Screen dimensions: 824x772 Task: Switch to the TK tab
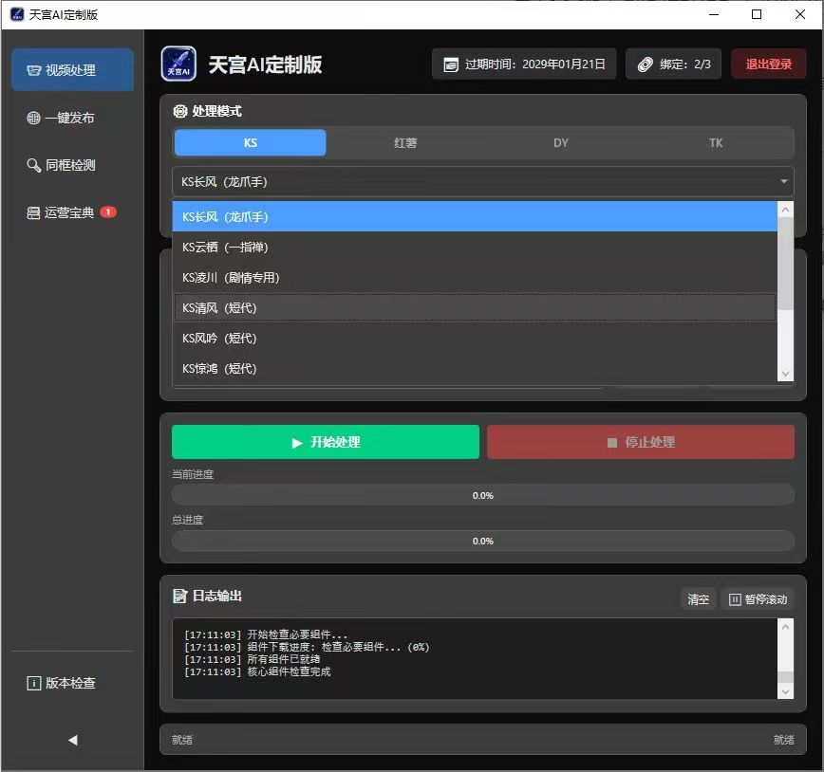(x=716, y=143)
